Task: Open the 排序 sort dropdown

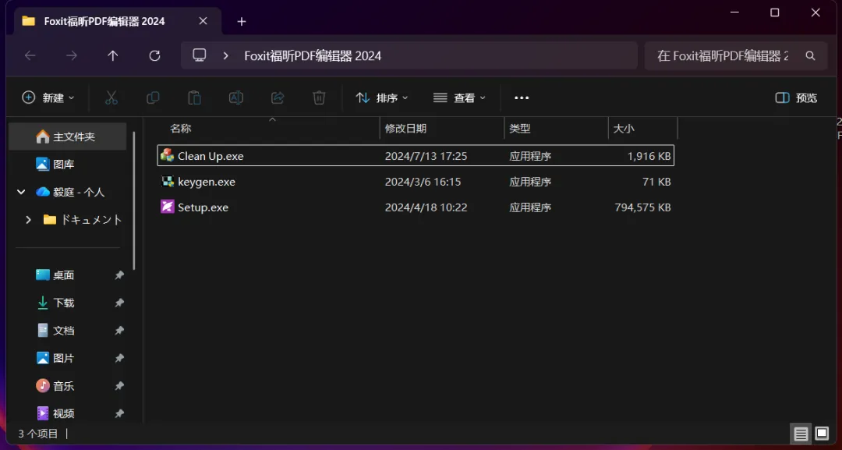Action: [382, 97]
